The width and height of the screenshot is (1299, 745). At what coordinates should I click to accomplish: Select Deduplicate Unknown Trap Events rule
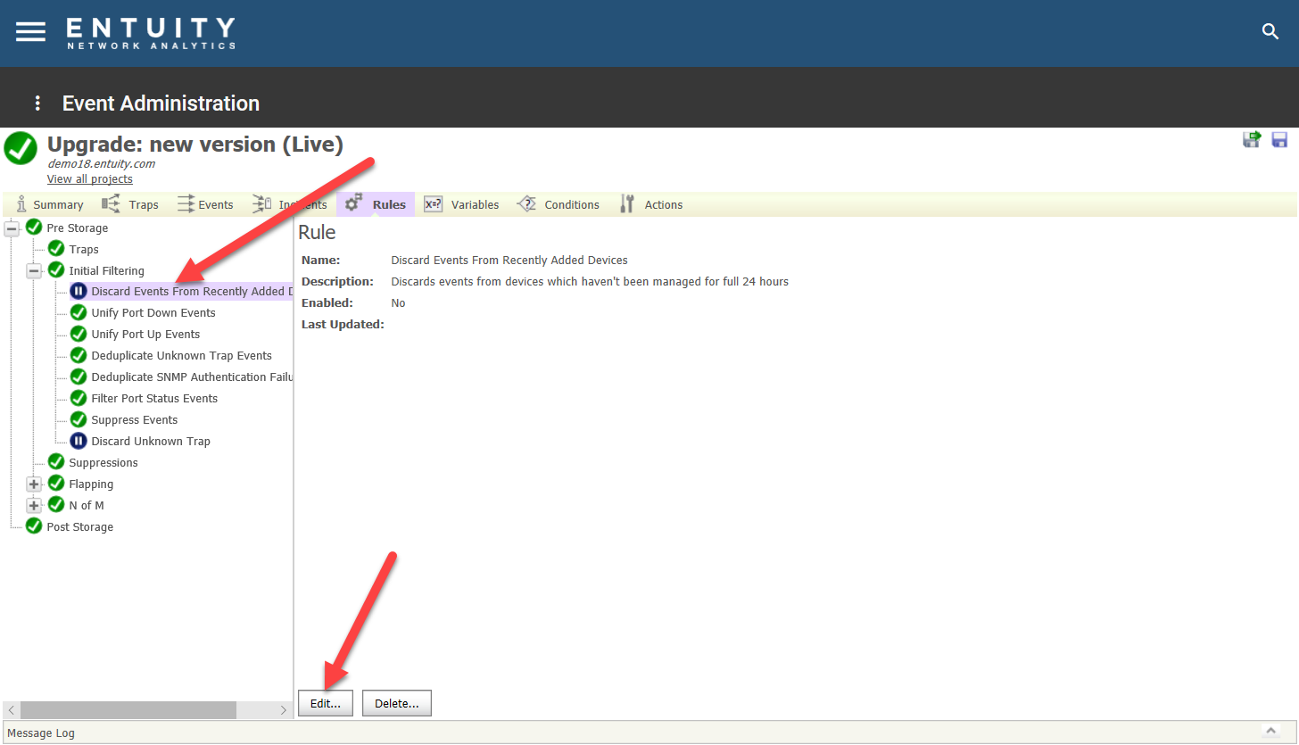[x=181, y=355]
